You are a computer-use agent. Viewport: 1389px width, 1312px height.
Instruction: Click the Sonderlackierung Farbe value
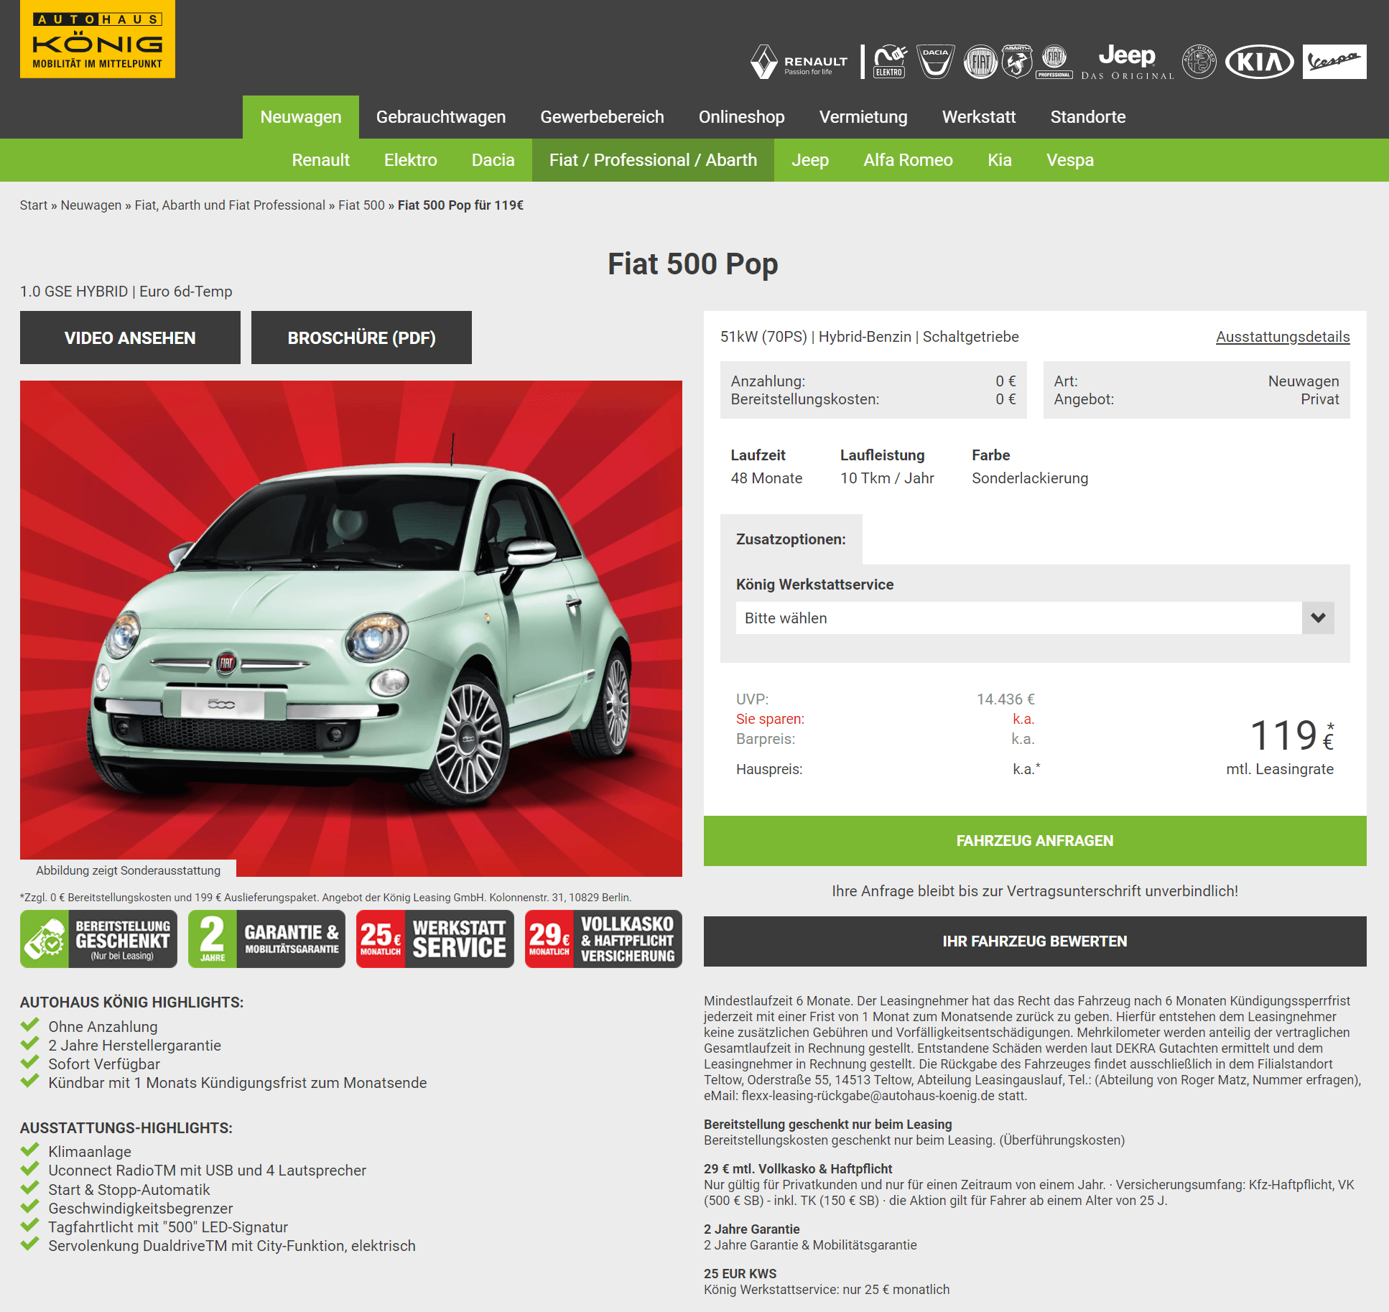click(1030, 478)
